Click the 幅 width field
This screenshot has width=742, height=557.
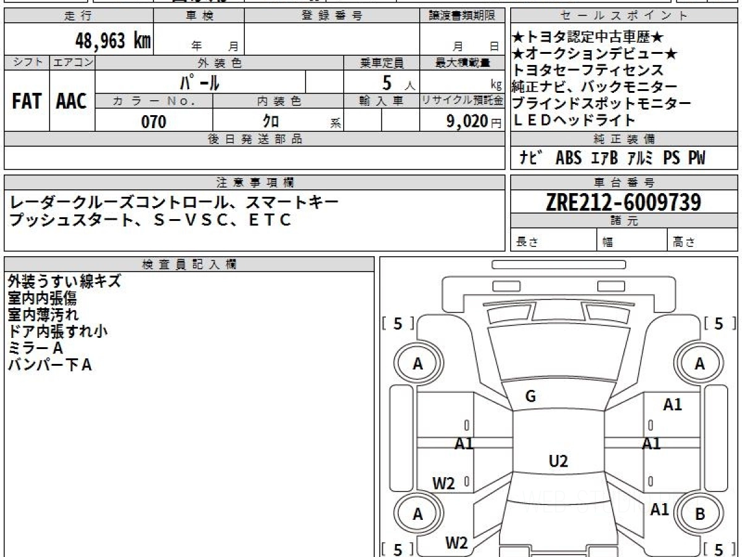tap(632, 240)
